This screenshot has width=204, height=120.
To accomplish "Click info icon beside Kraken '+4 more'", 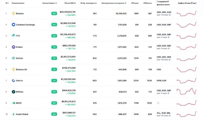I will 169,49.
